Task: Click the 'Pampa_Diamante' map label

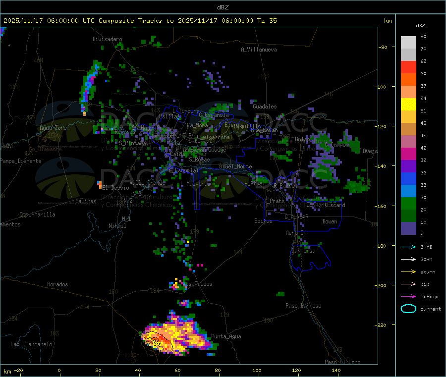Action: (x=20, y=161)
